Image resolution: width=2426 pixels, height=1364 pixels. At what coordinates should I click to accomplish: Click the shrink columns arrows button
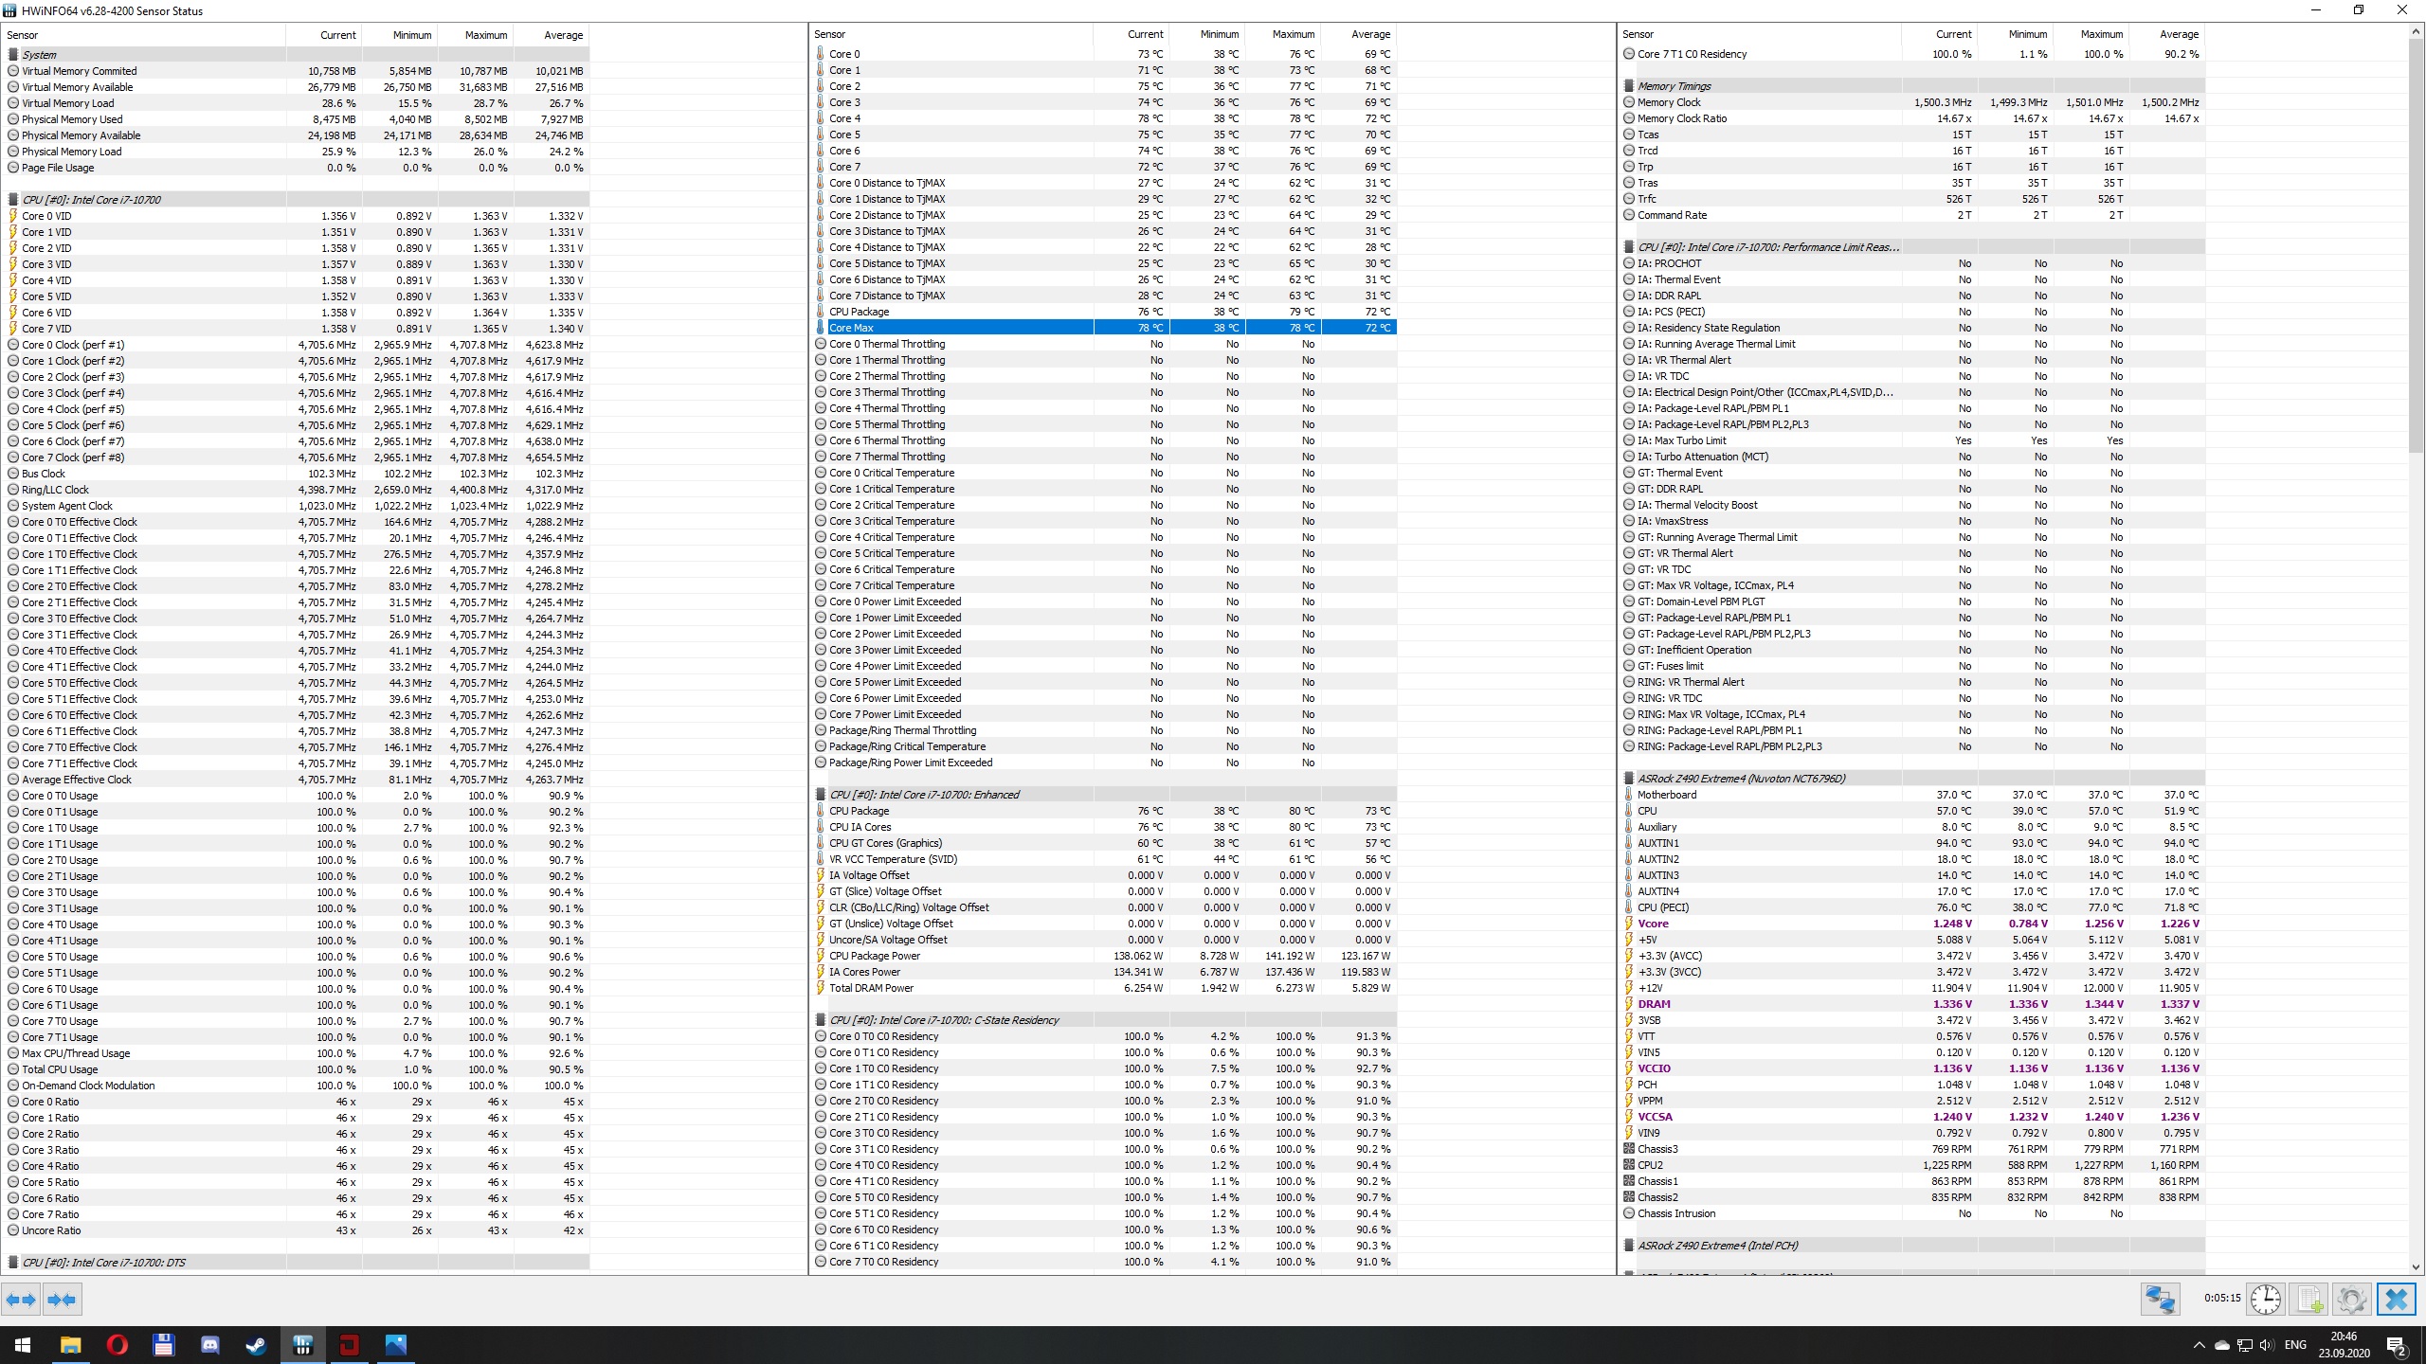[x=63, y=1300]
